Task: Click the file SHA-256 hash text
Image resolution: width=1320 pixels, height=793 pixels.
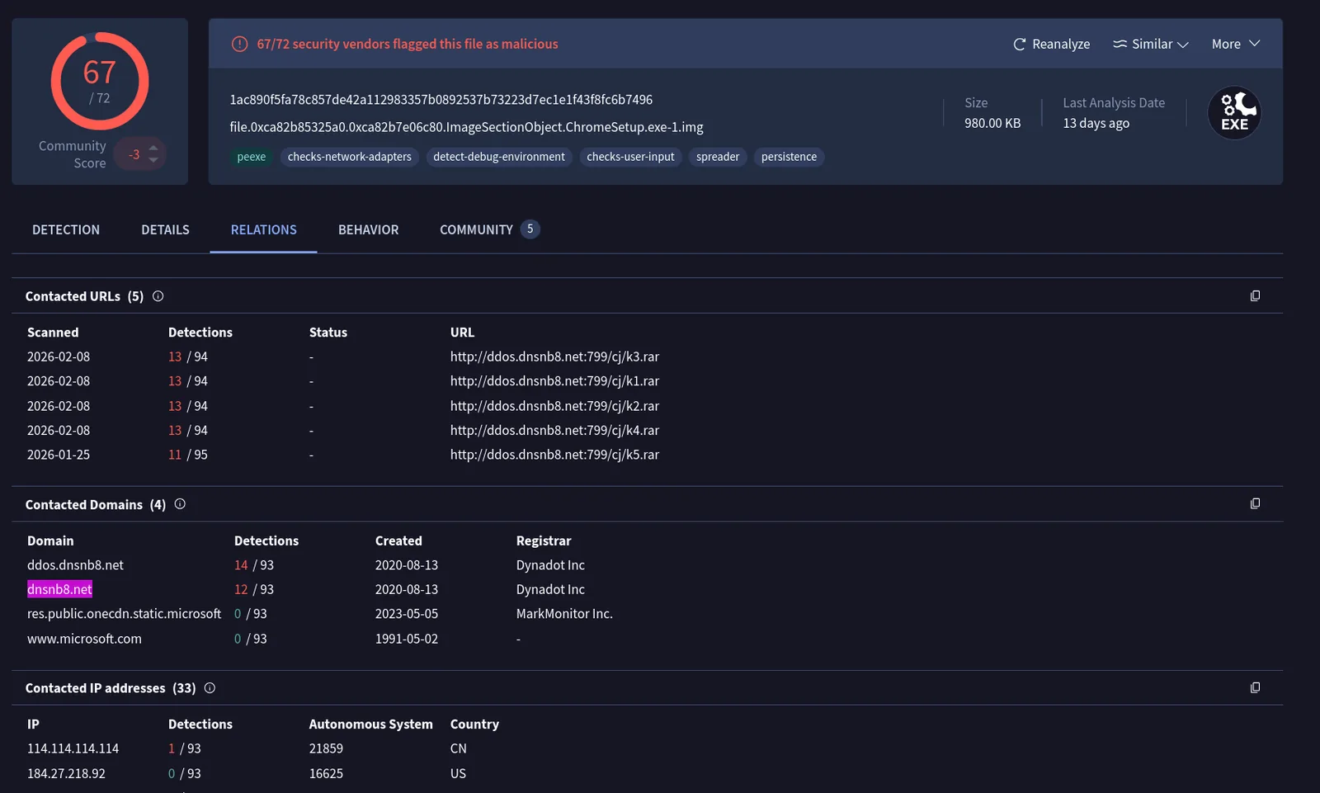Action: click(441, 99)
